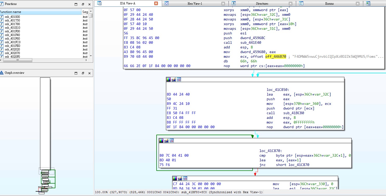This screenshot has height=196, width=386.
Task: Click Functions list scroll left arrow
Action: coord(1,60)
